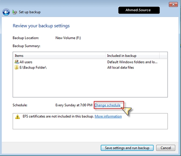Go back using the blue arrow button
Image resolution: width=181 pixels, height=156 pixels.
pos(6,12)
